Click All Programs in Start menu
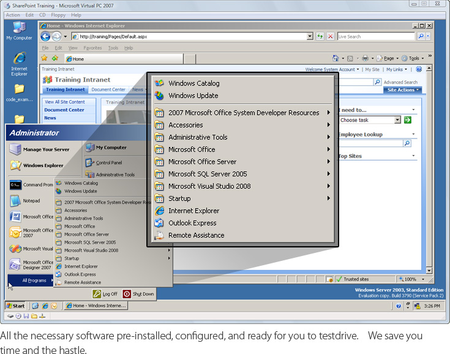450x354 pixels. pos(31,281)
